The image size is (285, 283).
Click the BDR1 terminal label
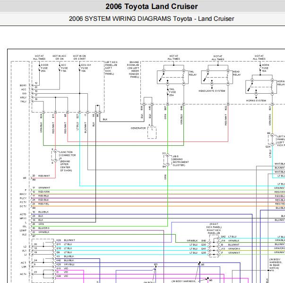23,85
